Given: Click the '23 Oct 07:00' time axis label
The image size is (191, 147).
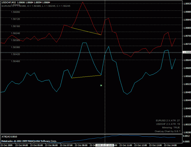Looking at the screenshot, I should pyautogui.click(x=66, y=145).
